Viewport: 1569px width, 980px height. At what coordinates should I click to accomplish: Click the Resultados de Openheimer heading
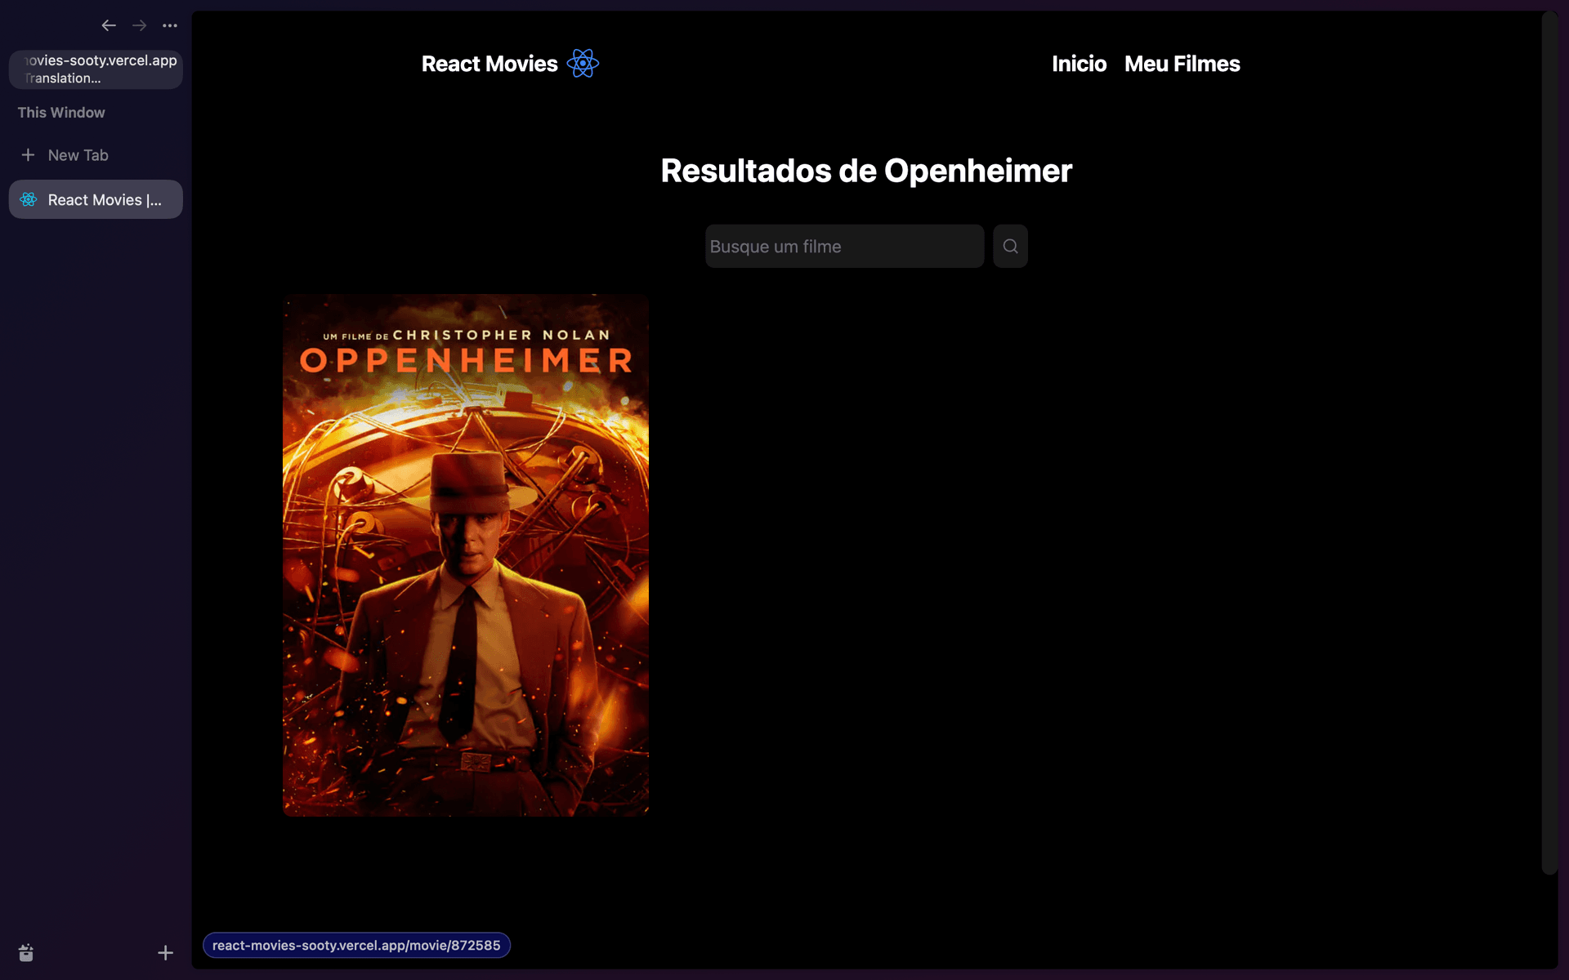[866, 171]
